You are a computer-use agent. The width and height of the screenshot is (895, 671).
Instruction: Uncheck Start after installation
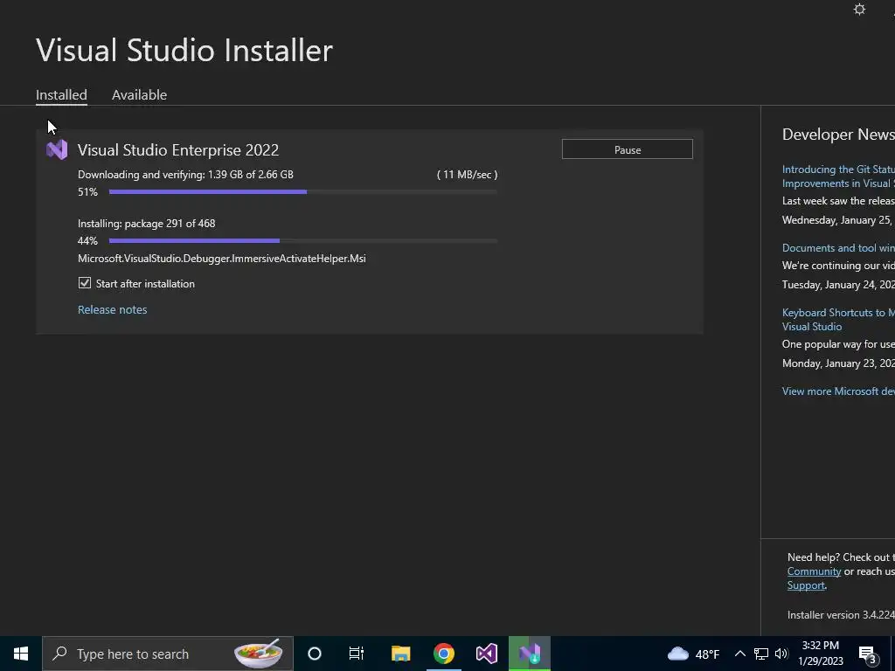[85, 283]
